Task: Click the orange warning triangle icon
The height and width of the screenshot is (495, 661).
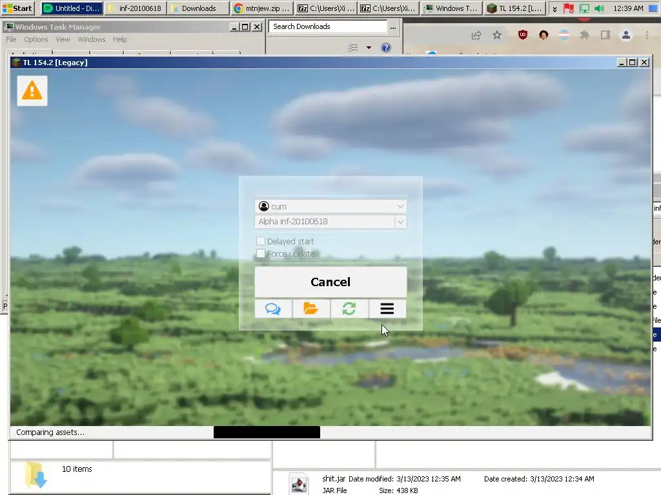Action: (x=32, y=91)
